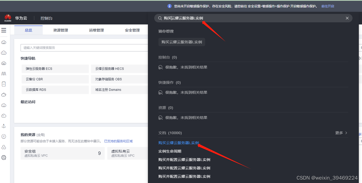This screenshot has width=362, height=183.
Task: Follow the 前往开启 link in the banner
Action: (328, 6)
